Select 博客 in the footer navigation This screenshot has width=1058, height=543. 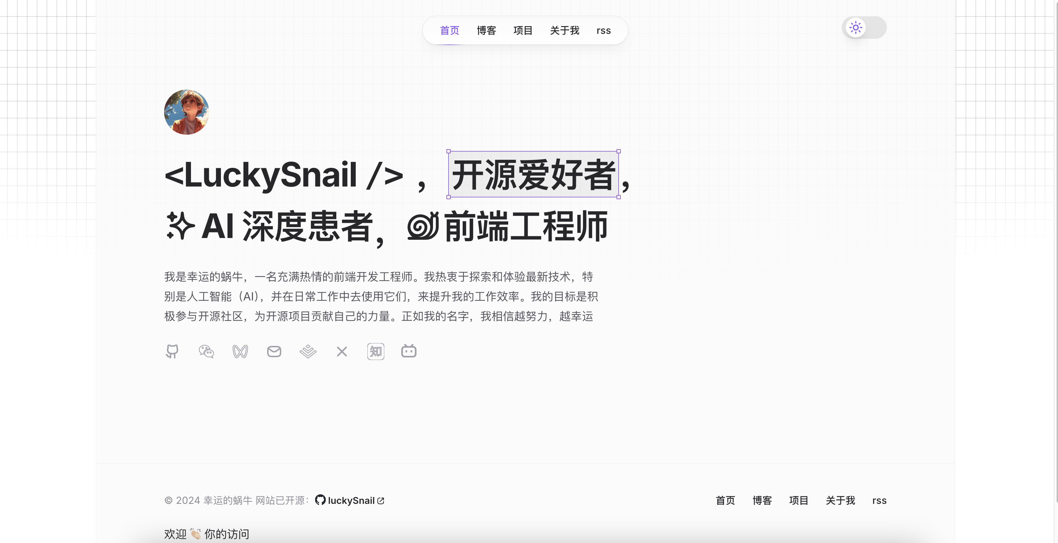pos(762,500)
